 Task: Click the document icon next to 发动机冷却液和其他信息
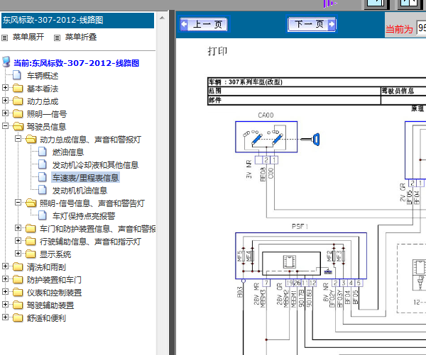[x=43, y=164]
